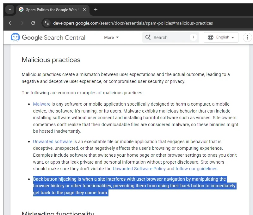The image size is (253, 215).
Task: Open the Malware link
Action: (42, 104)
